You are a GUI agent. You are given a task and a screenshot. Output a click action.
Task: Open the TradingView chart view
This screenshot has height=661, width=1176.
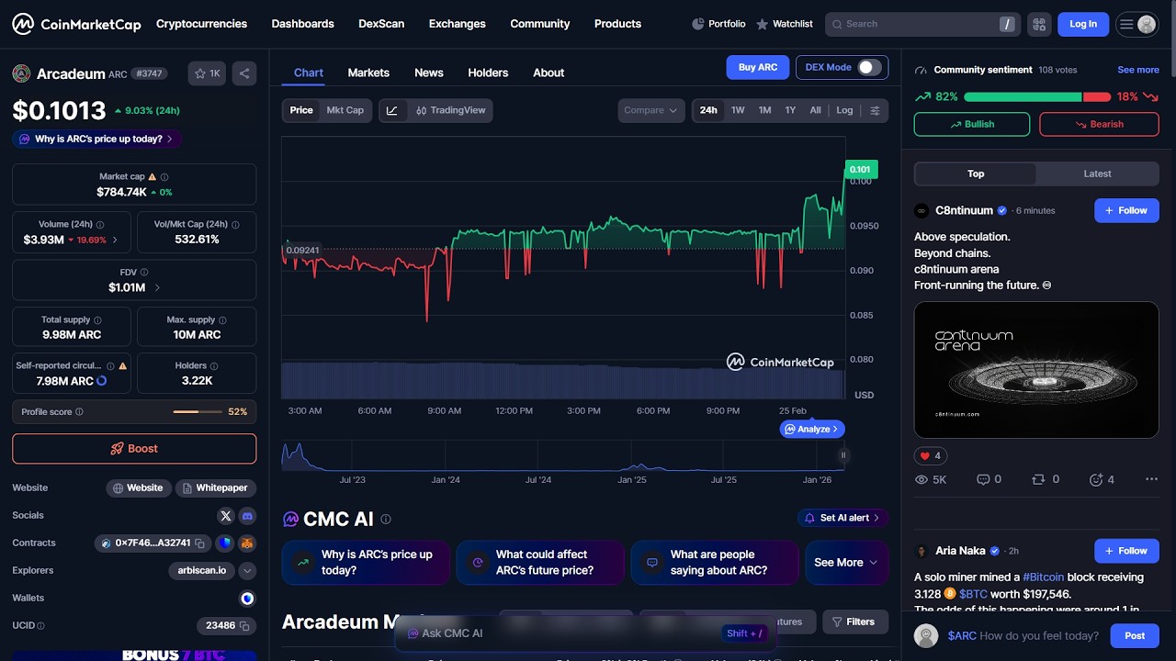(450, 110)
